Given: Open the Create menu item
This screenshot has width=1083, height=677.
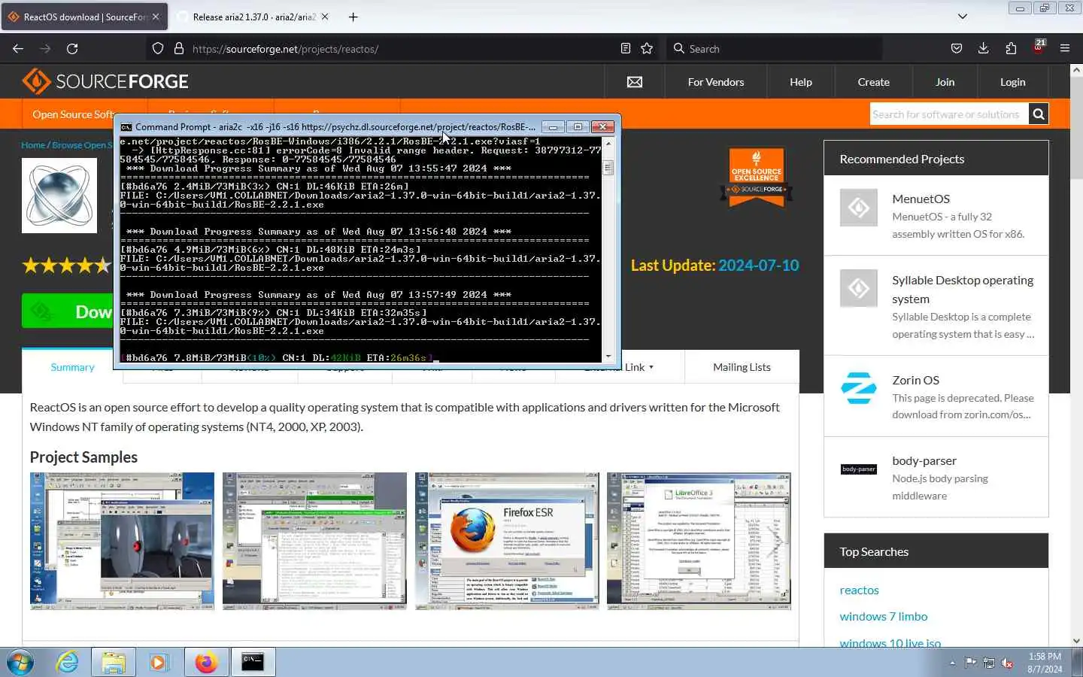Looking at the screenshot, I should click(x=874, y=82).
